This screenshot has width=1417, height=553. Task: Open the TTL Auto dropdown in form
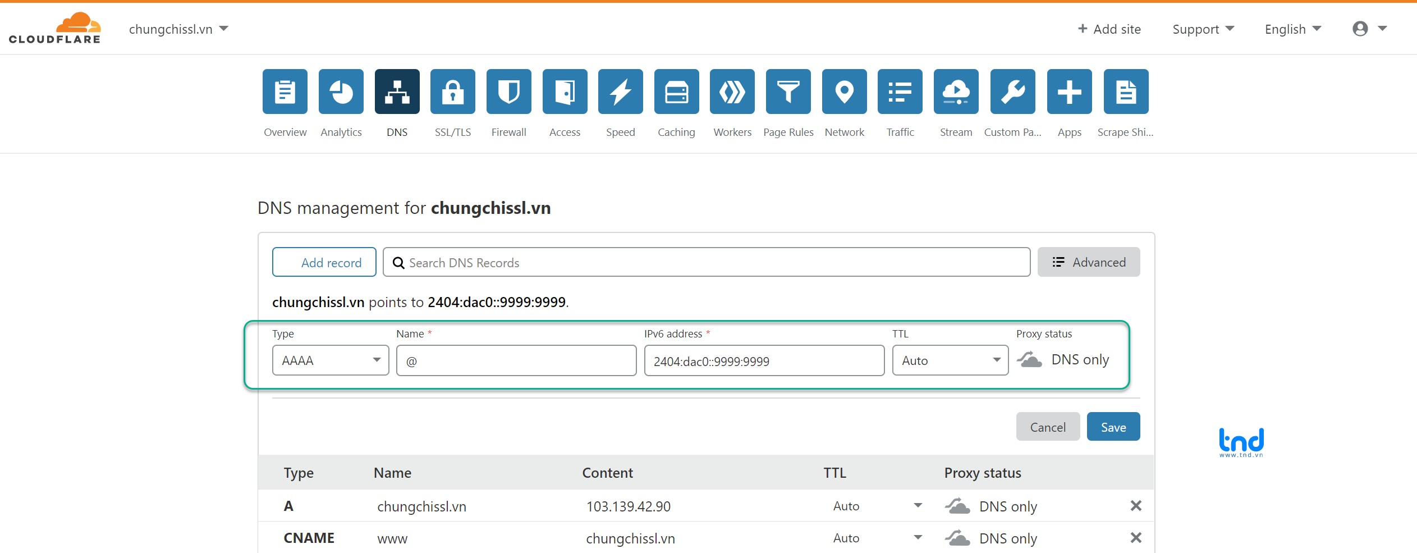click(x=950, y=360)
